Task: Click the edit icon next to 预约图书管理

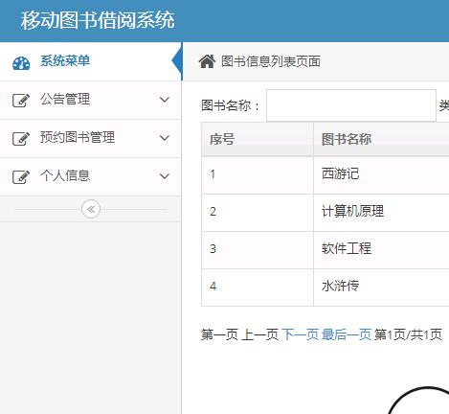Action: (x=21, y=139)
